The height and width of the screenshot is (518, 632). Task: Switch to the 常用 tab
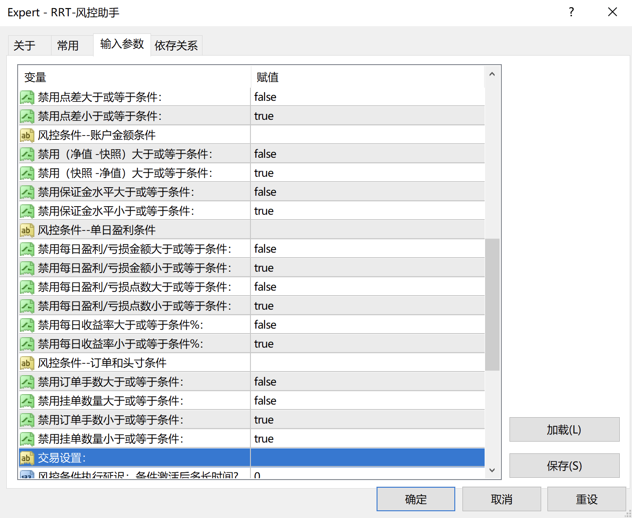click(x=68, y=46)
